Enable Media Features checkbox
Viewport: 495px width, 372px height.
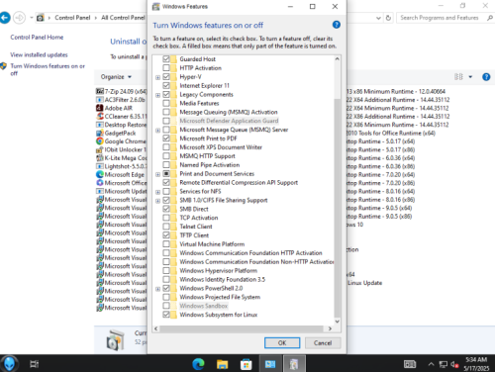pos(166,103)
